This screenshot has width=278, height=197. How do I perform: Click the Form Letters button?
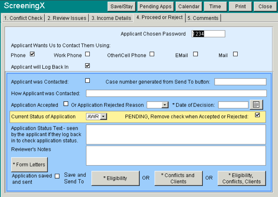click(29, 164)
